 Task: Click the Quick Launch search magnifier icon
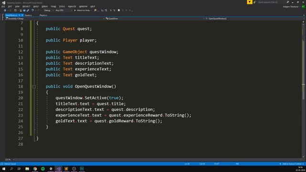coord(288,2)
